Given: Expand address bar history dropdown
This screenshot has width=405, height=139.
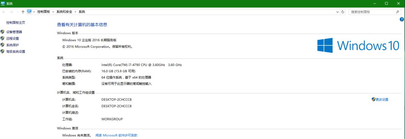Looking at the screenshot, I should coord(337,12).
